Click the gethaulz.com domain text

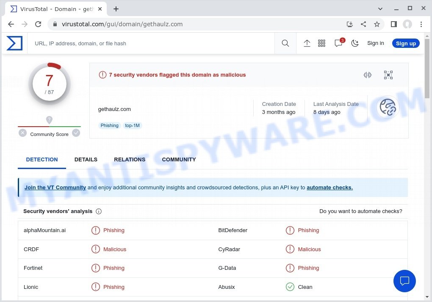point(114,109)
